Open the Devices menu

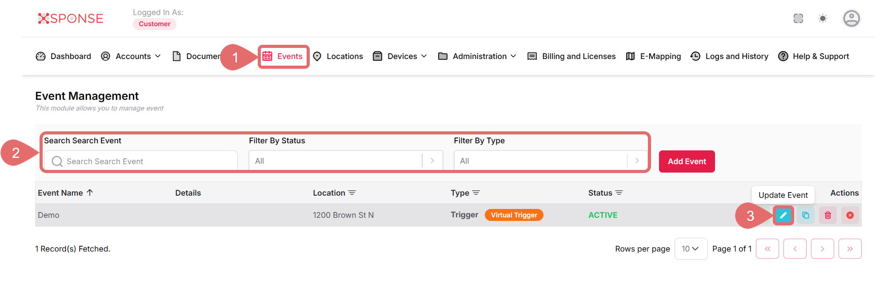pyautogui.click(x=400, y=56)
